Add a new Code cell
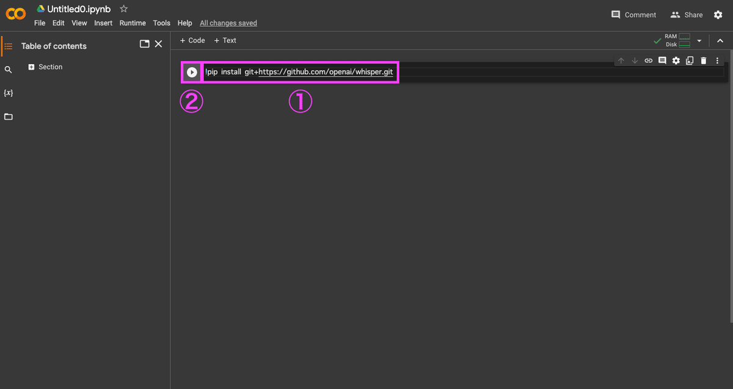This screenshot has height=389, width=733. [x=192, y=40]
